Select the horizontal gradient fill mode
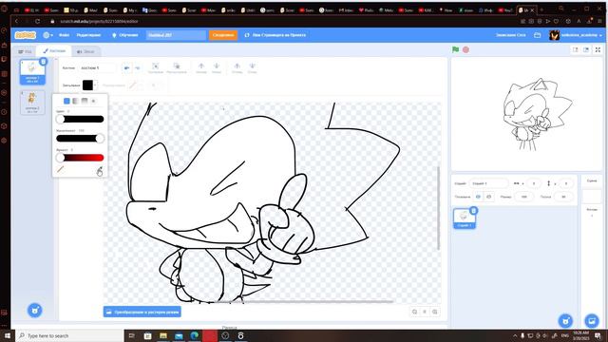 click(x=75, y=101)
